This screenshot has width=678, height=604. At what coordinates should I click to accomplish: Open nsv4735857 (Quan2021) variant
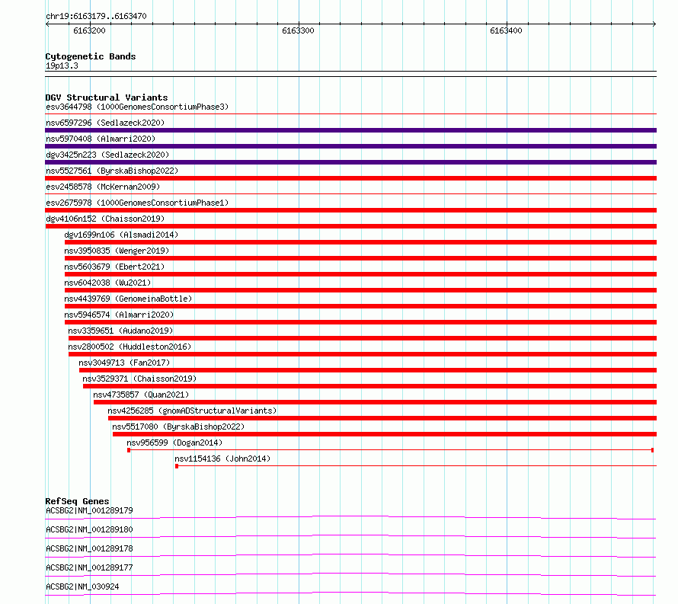[142, 395]
